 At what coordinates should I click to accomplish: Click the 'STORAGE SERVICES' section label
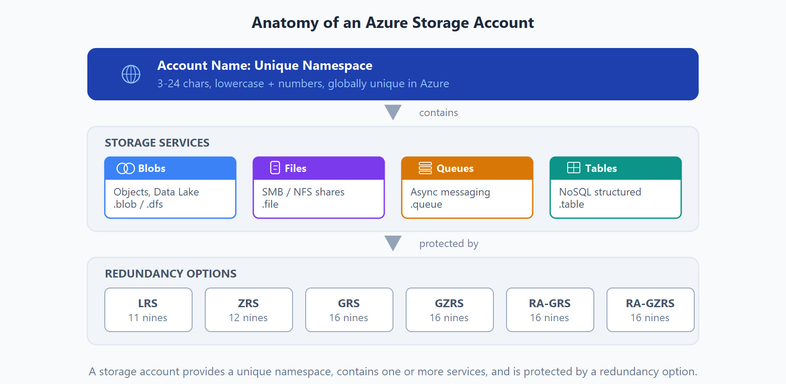point(157,143)
